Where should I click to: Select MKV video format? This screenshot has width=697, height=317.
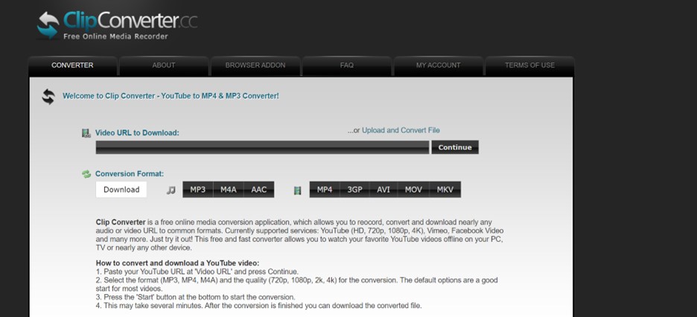(x=445, y=190)
